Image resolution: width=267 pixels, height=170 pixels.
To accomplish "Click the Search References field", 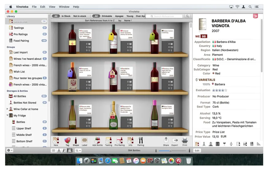I will pos(166,16).
